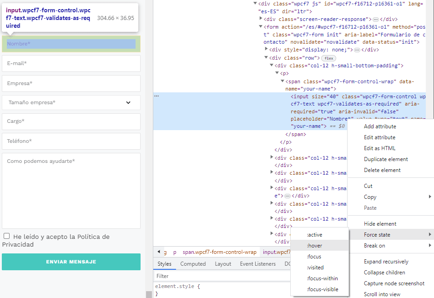The height and width of the screenshot is (298, 434).
Task: Select p in the breadcrumb trail
Action: pyautogui.click(x=175, y=253)
